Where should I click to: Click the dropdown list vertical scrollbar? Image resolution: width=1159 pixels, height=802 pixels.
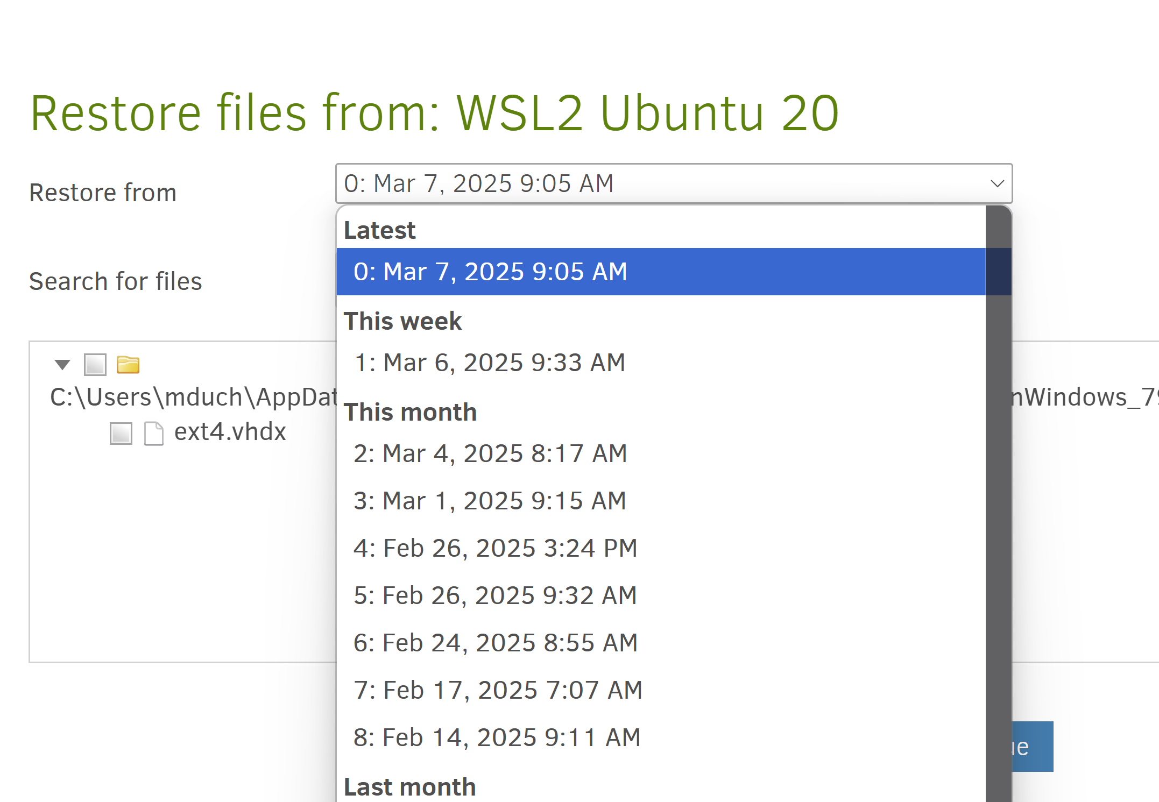click(x=998, y=484)
